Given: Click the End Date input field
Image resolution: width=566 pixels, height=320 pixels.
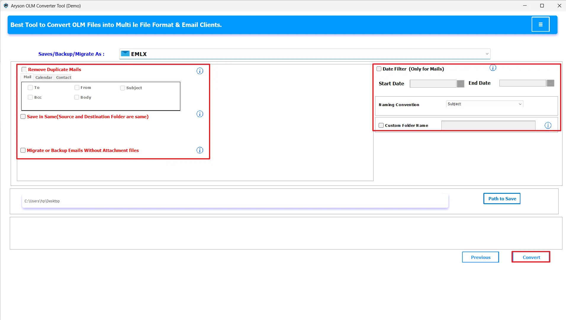Looking at the screenshot, I should 523,83.
